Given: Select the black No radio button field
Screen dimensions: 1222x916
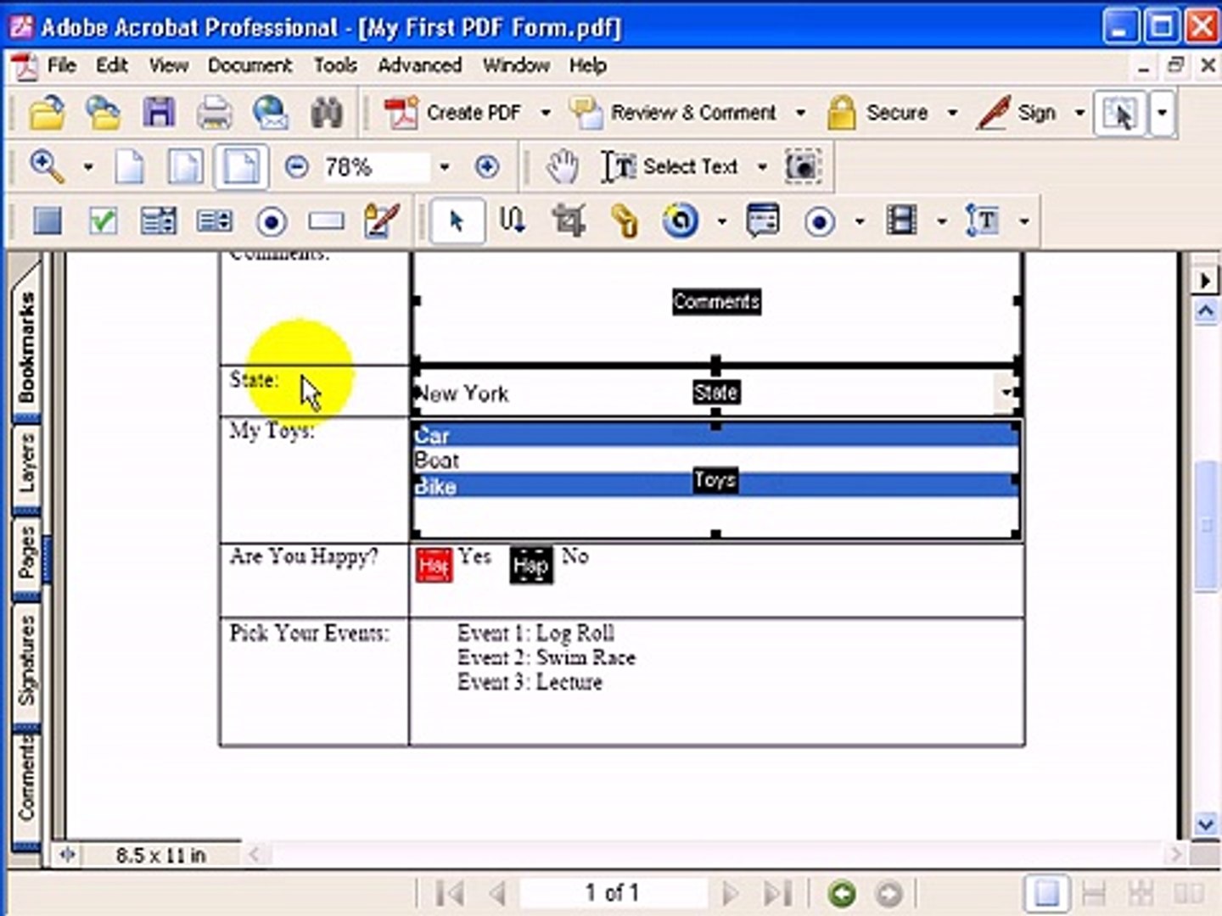Looking at the screenshot, I should pos(531,566).
